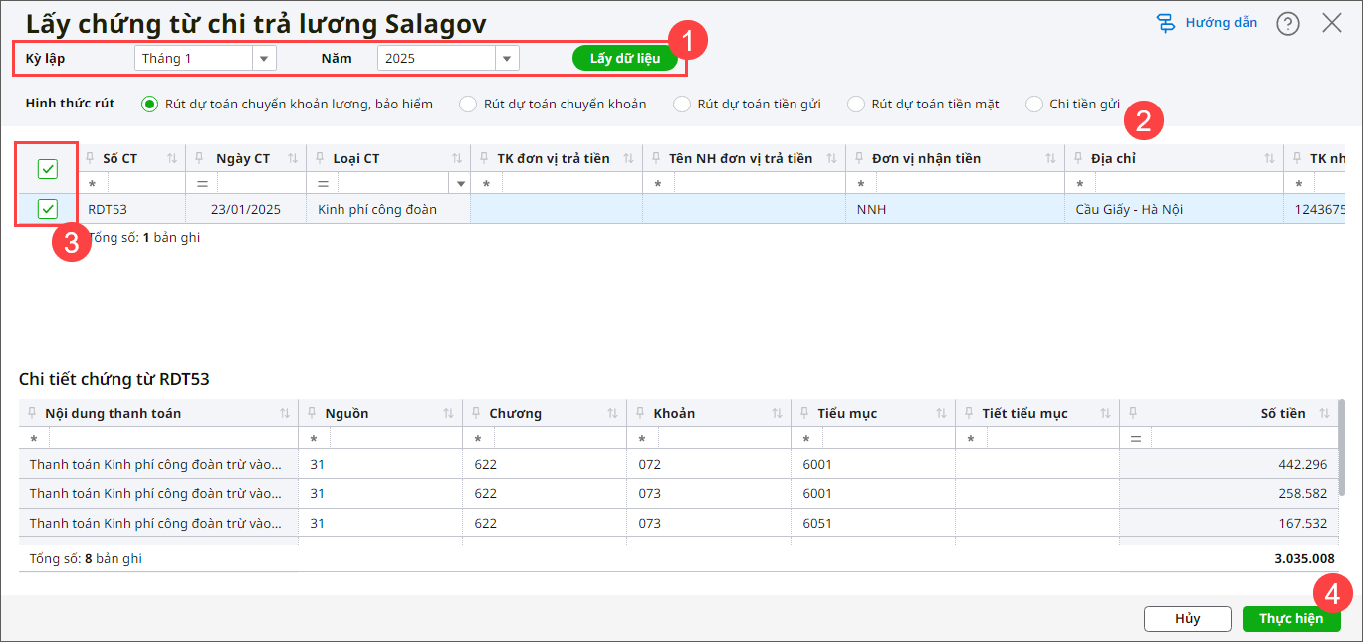Screen dimensions: 1363x642
Task: Click the Kinh phí công đoàn cell
Action: (388, 209)
